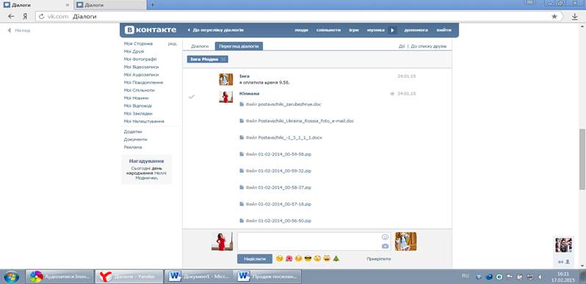
Task: Click the 'Надіслати' send button
Action: [255, 258]
